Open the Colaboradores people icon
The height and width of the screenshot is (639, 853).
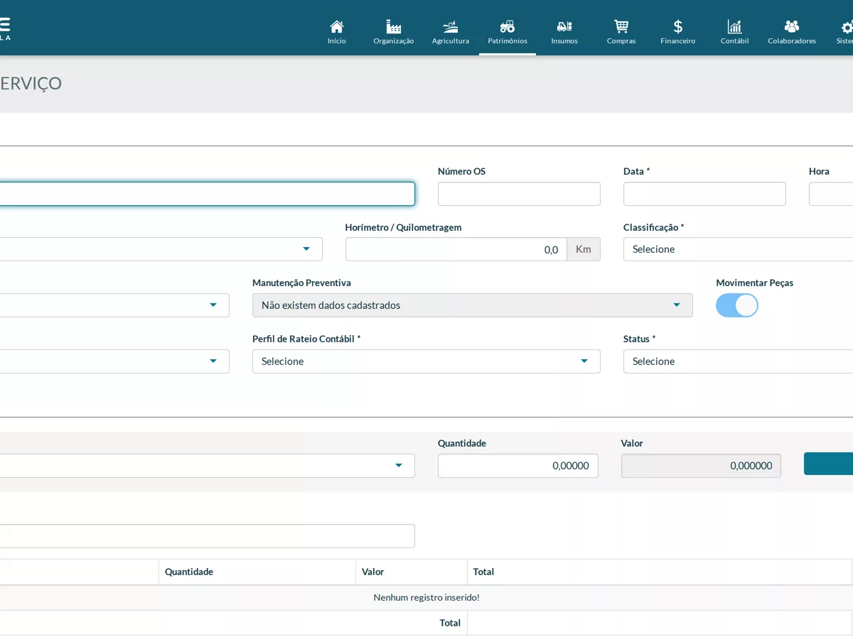[x=792, y=27]
